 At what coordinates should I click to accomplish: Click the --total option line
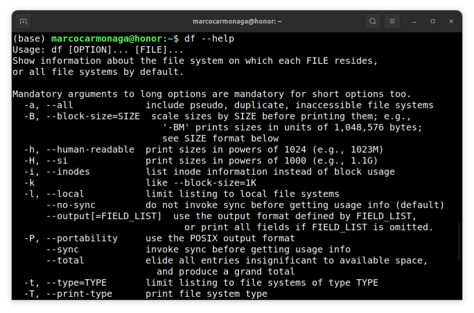66,260
